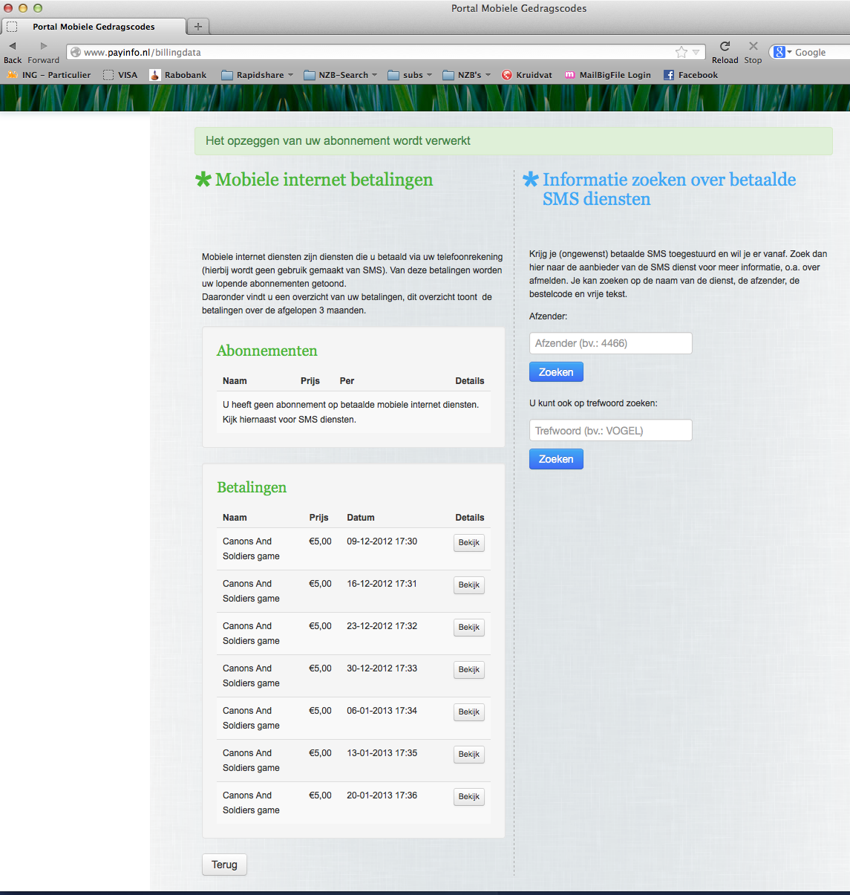Click Zoeken below the Afzender field
This screenshot has width=850, height=895.
click(x=556, y=372)
